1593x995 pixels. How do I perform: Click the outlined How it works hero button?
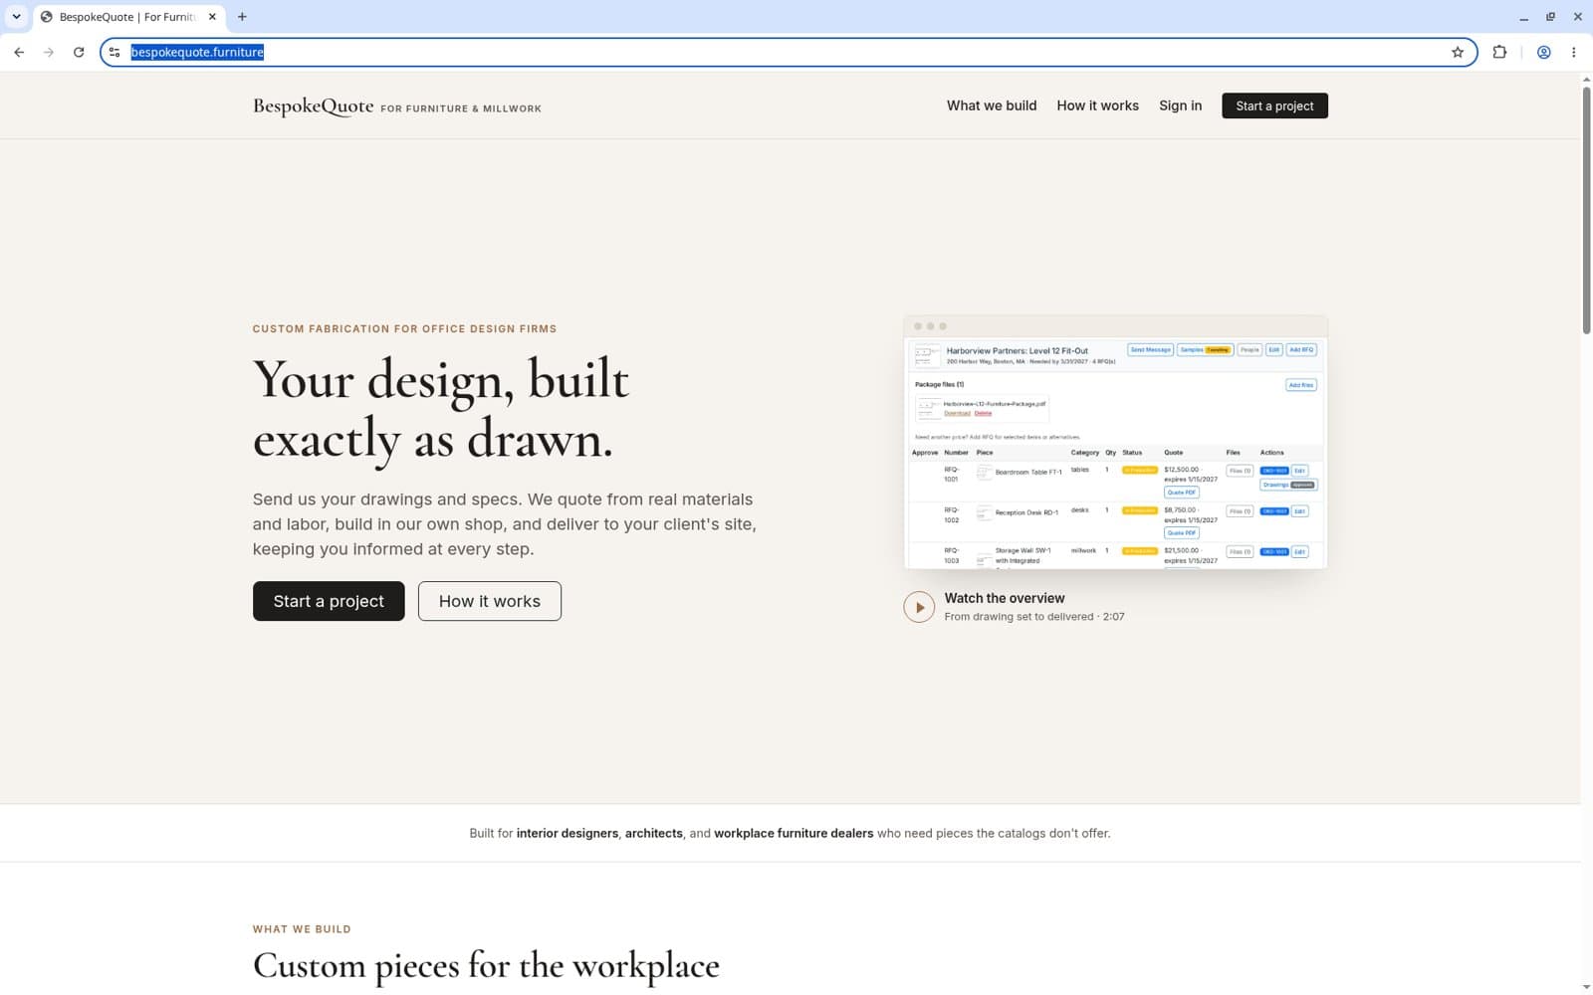490,601
